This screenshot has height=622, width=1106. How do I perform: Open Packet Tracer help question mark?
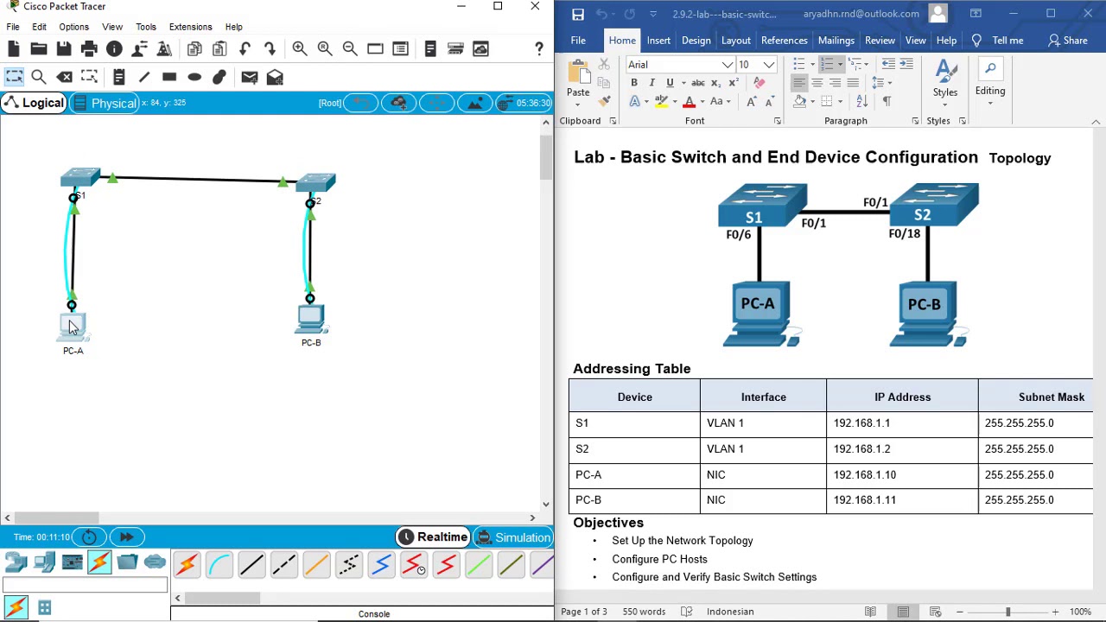[x=539, y=49]
